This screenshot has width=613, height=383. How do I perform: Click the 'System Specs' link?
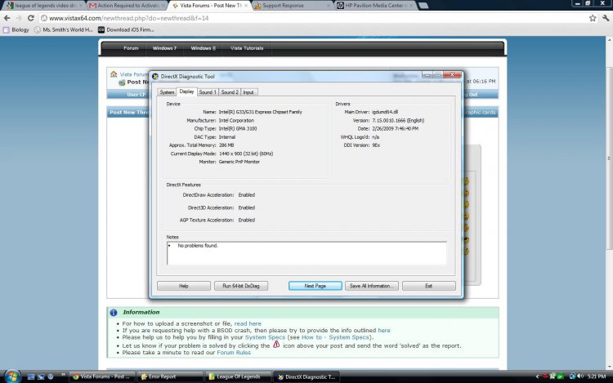point(265,337)
